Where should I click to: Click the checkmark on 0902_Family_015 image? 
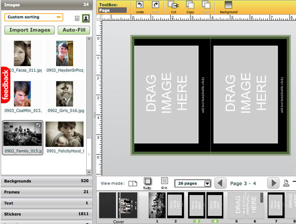38,125
